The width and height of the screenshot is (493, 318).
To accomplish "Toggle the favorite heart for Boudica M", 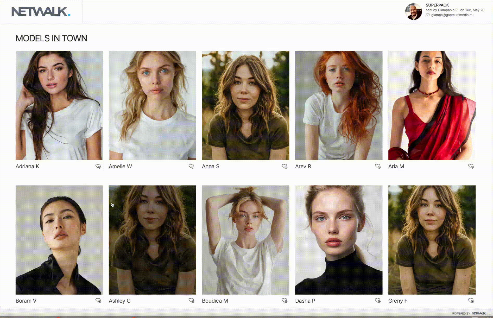I will 285,301.
